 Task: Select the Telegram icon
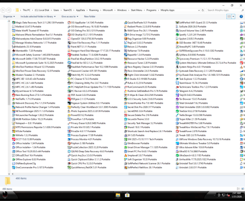pos(177,91)
